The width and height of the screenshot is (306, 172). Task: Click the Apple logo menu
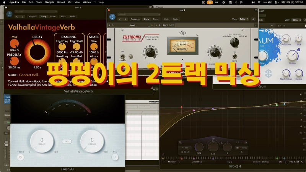click(4, 2)
